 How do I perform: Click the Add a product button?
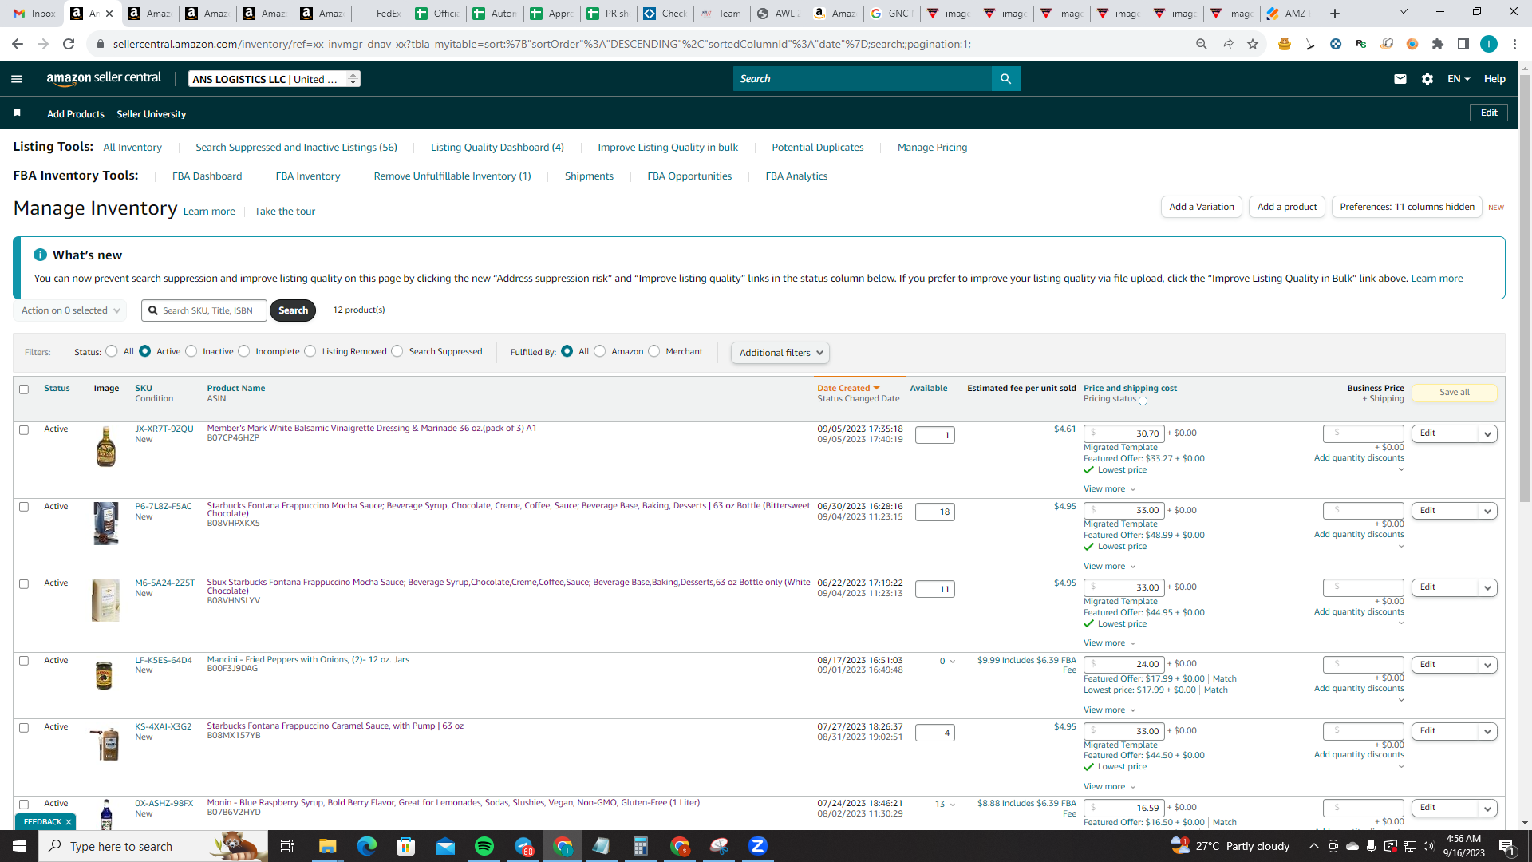click(x=1287, y=207)
